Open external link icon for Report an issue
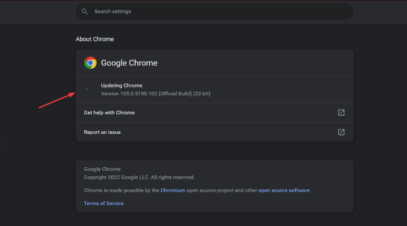The image size is (407, 226). click(341, 132)
